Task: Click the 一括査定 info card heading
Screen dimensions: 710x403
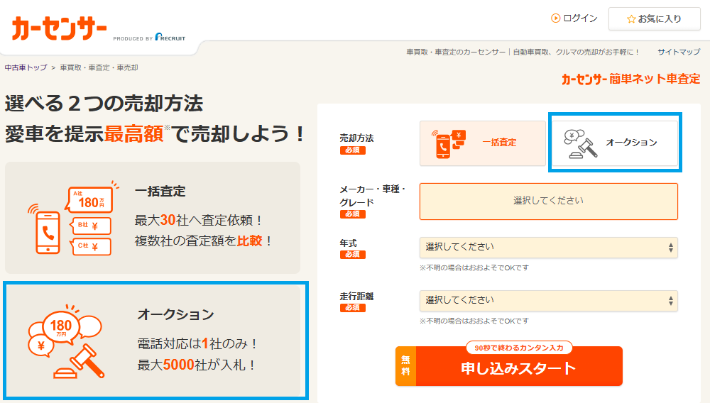Action: coord(160,192)
